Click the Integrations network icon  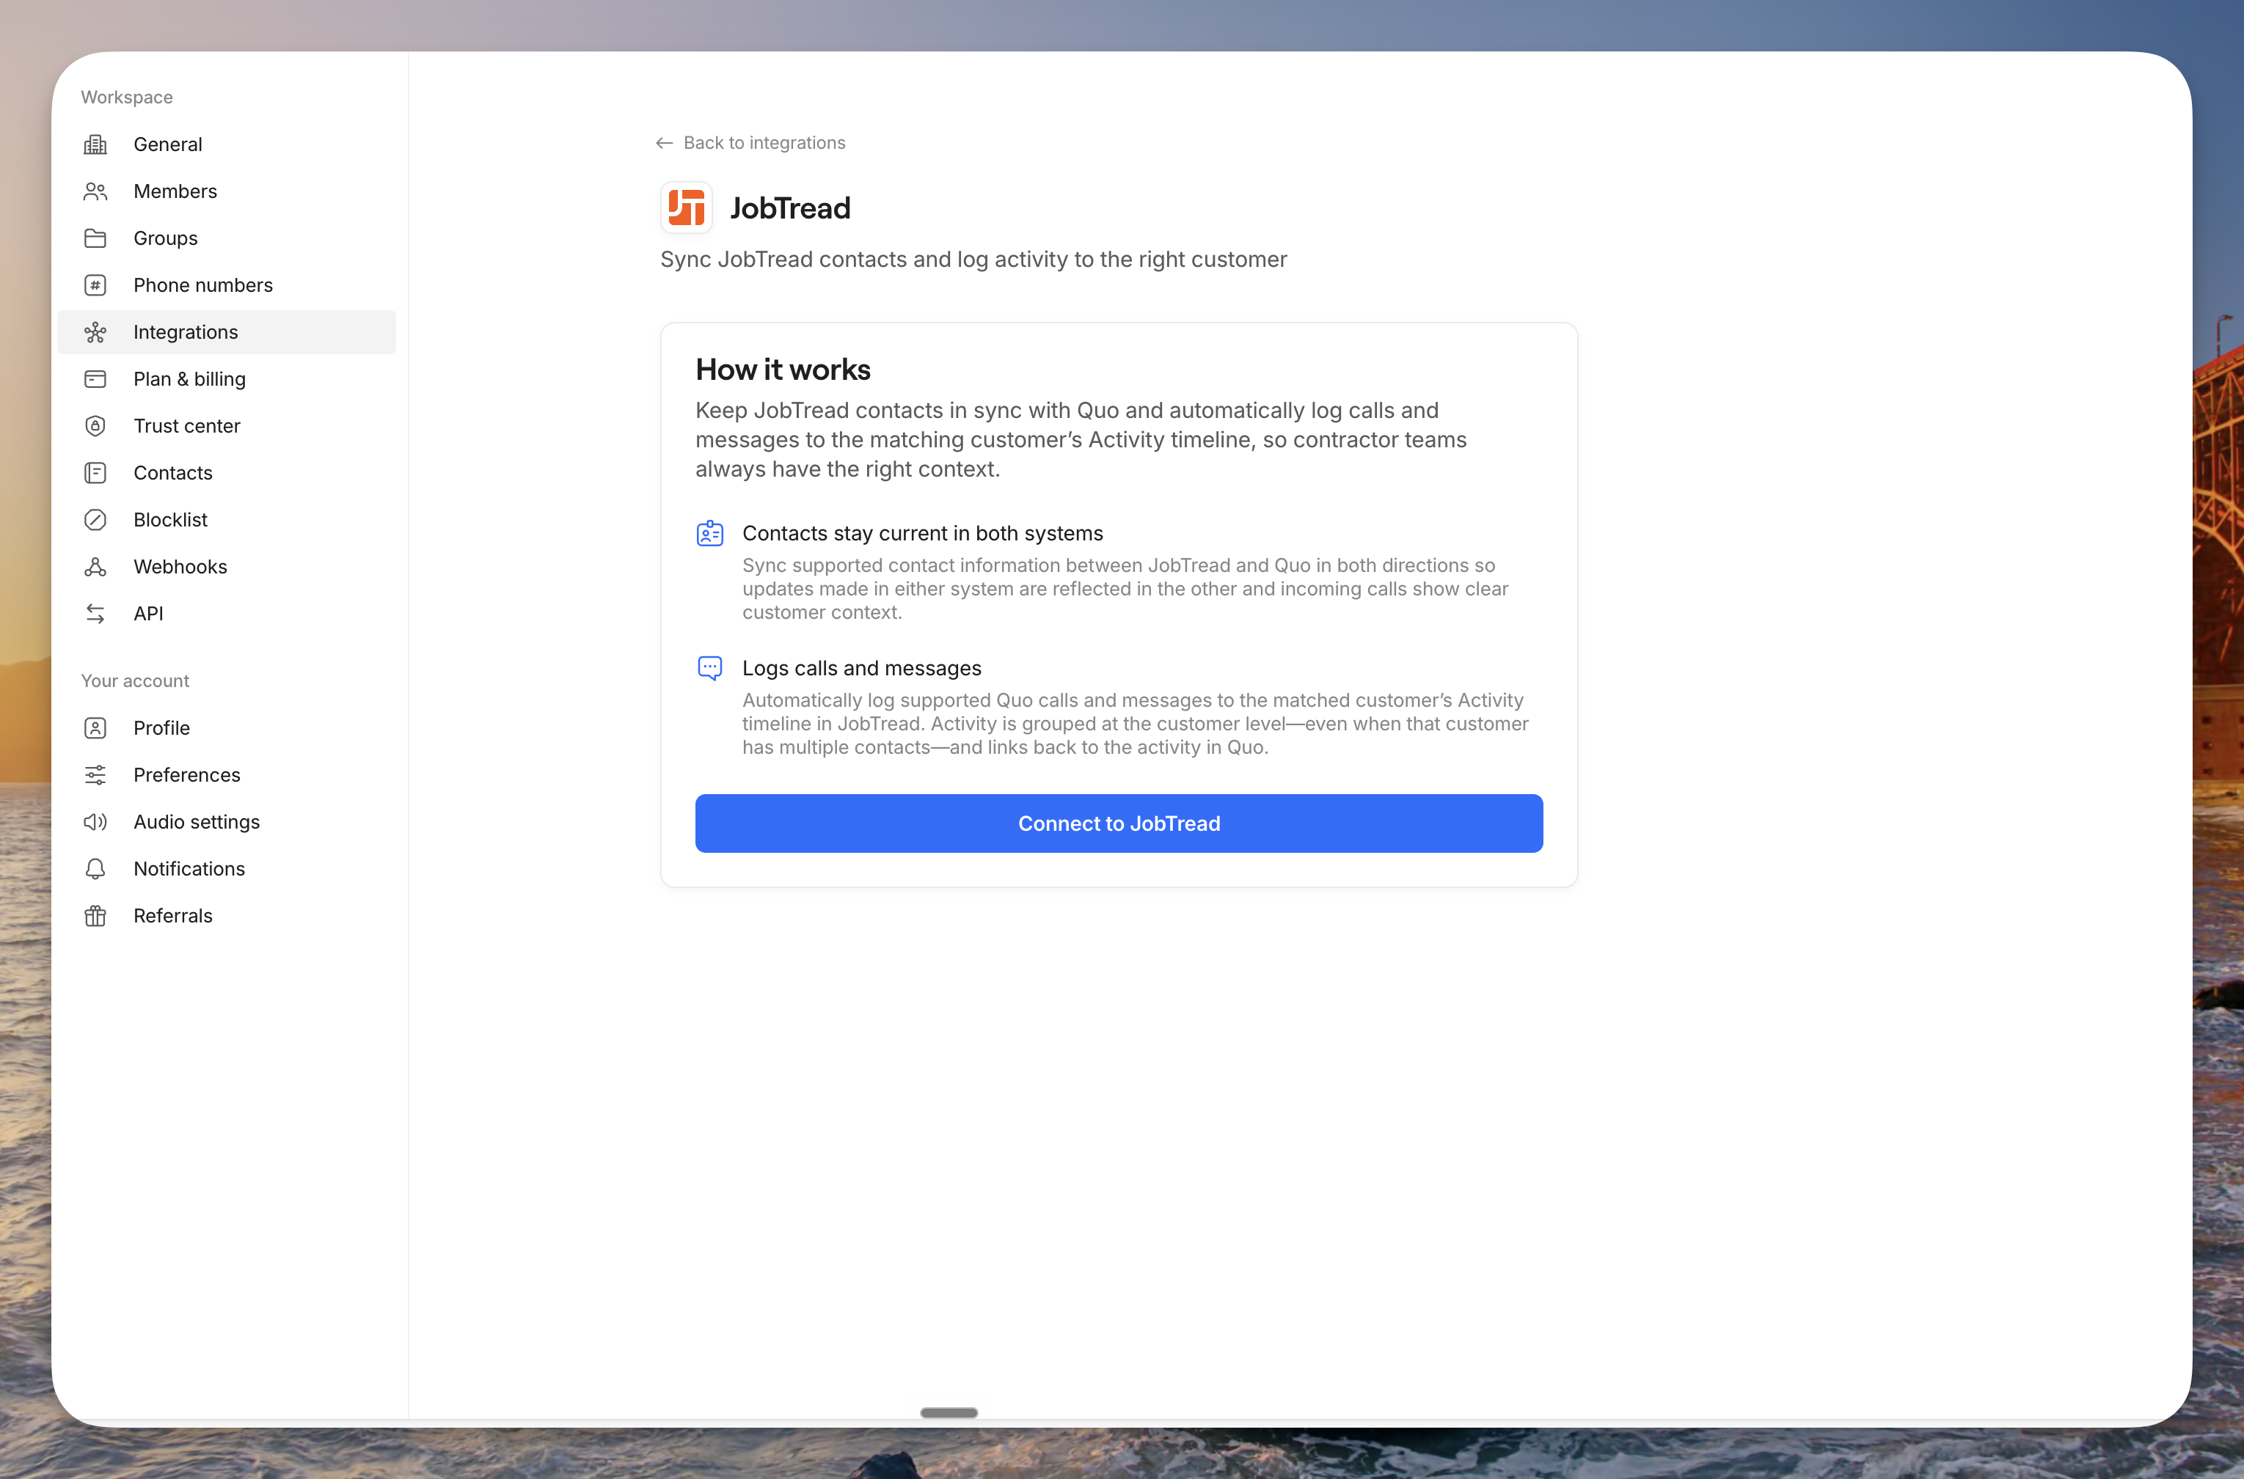[x=95, y=332]
